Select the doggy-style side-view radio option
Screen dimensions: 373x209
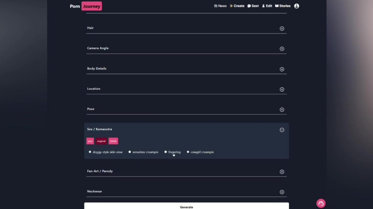tap(90, 152)
